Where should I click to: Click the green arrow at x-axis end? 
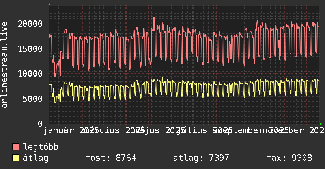pos(321,124)
